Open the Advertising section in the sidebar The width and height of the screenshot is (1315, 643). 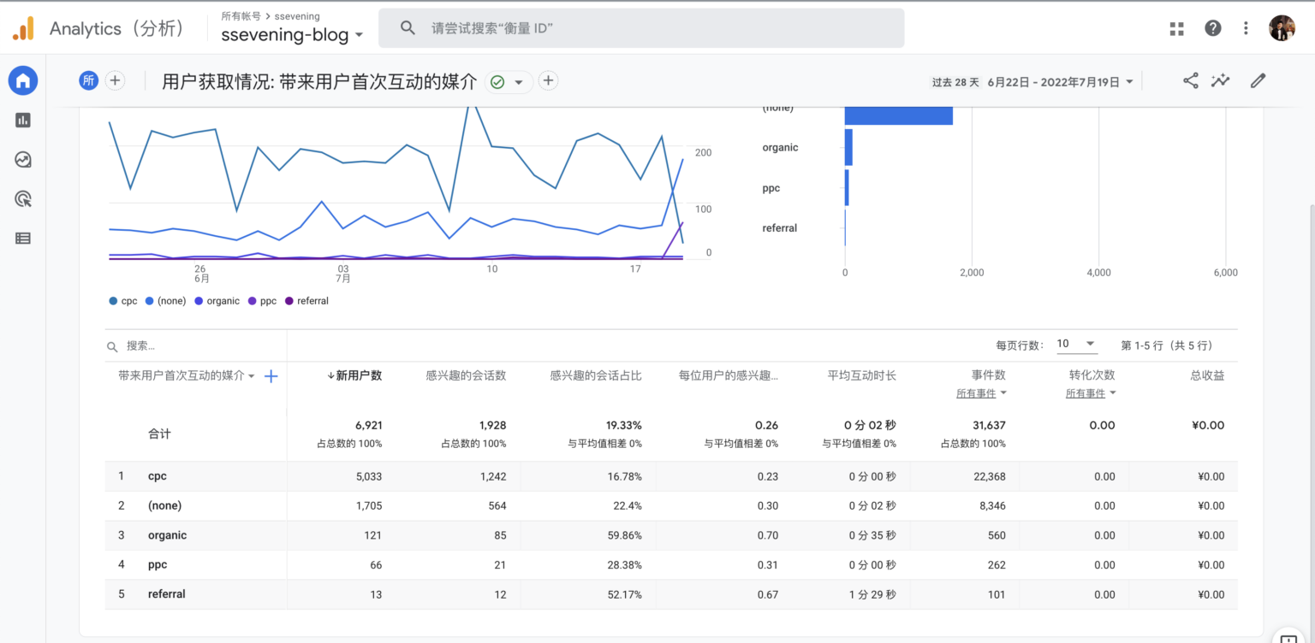(x=22, y=198)
